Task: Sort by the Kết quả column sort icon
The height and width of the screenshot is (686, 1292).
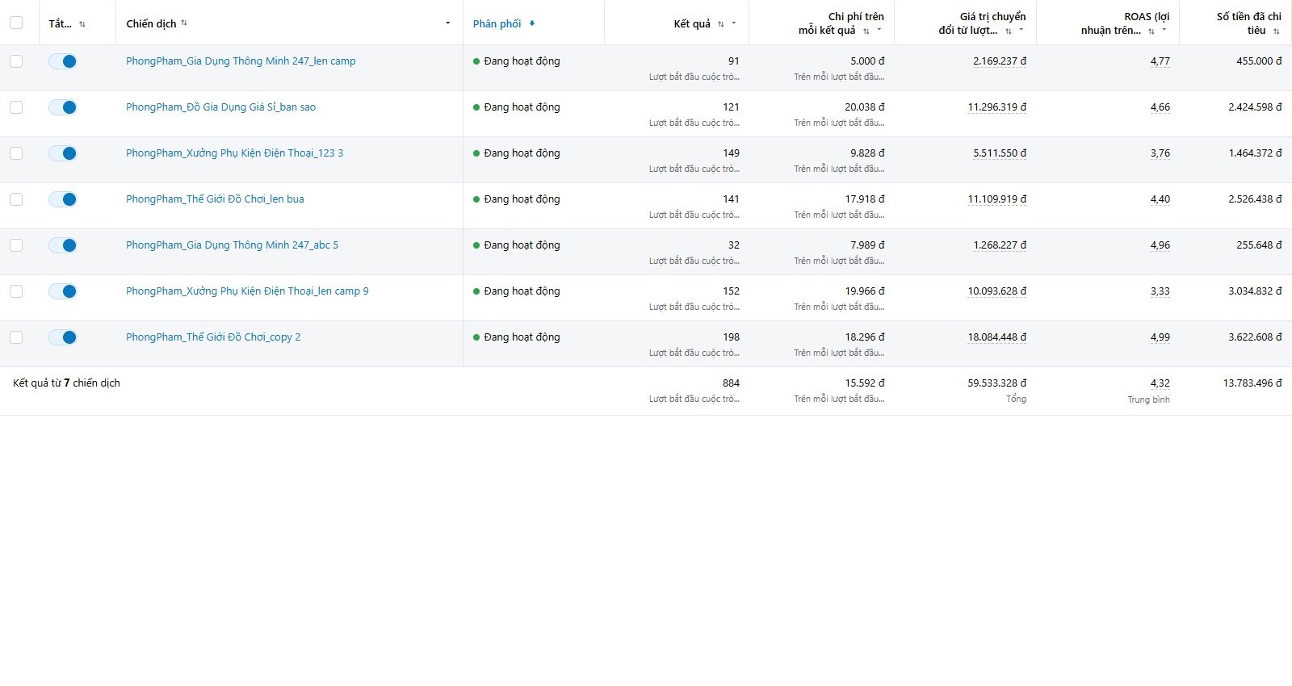Action: pyautogui.click(x=721, y=24)
